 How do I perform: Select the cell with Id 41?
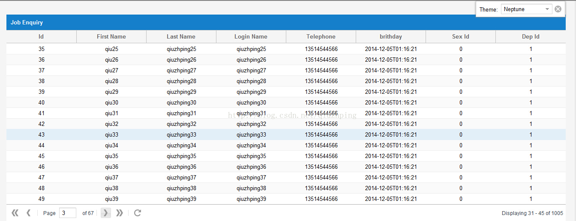[41, 113]
